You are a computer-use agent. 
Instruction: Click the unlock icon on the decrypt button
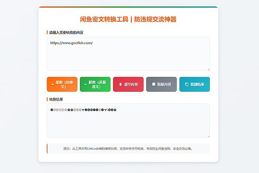(x=85, y=84)
